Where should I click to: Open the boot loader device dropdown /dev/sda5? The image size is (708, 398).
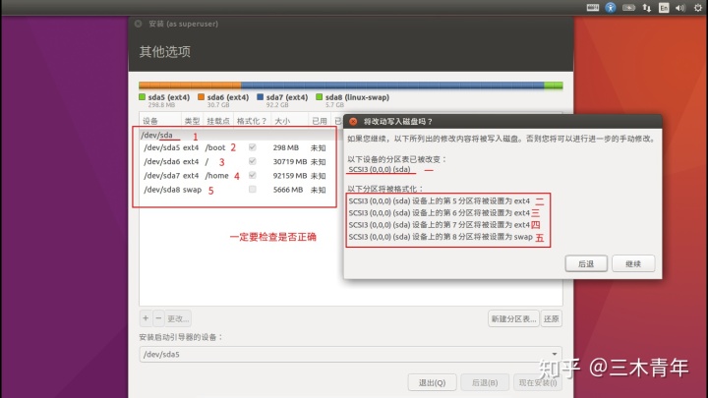point(351,354)
